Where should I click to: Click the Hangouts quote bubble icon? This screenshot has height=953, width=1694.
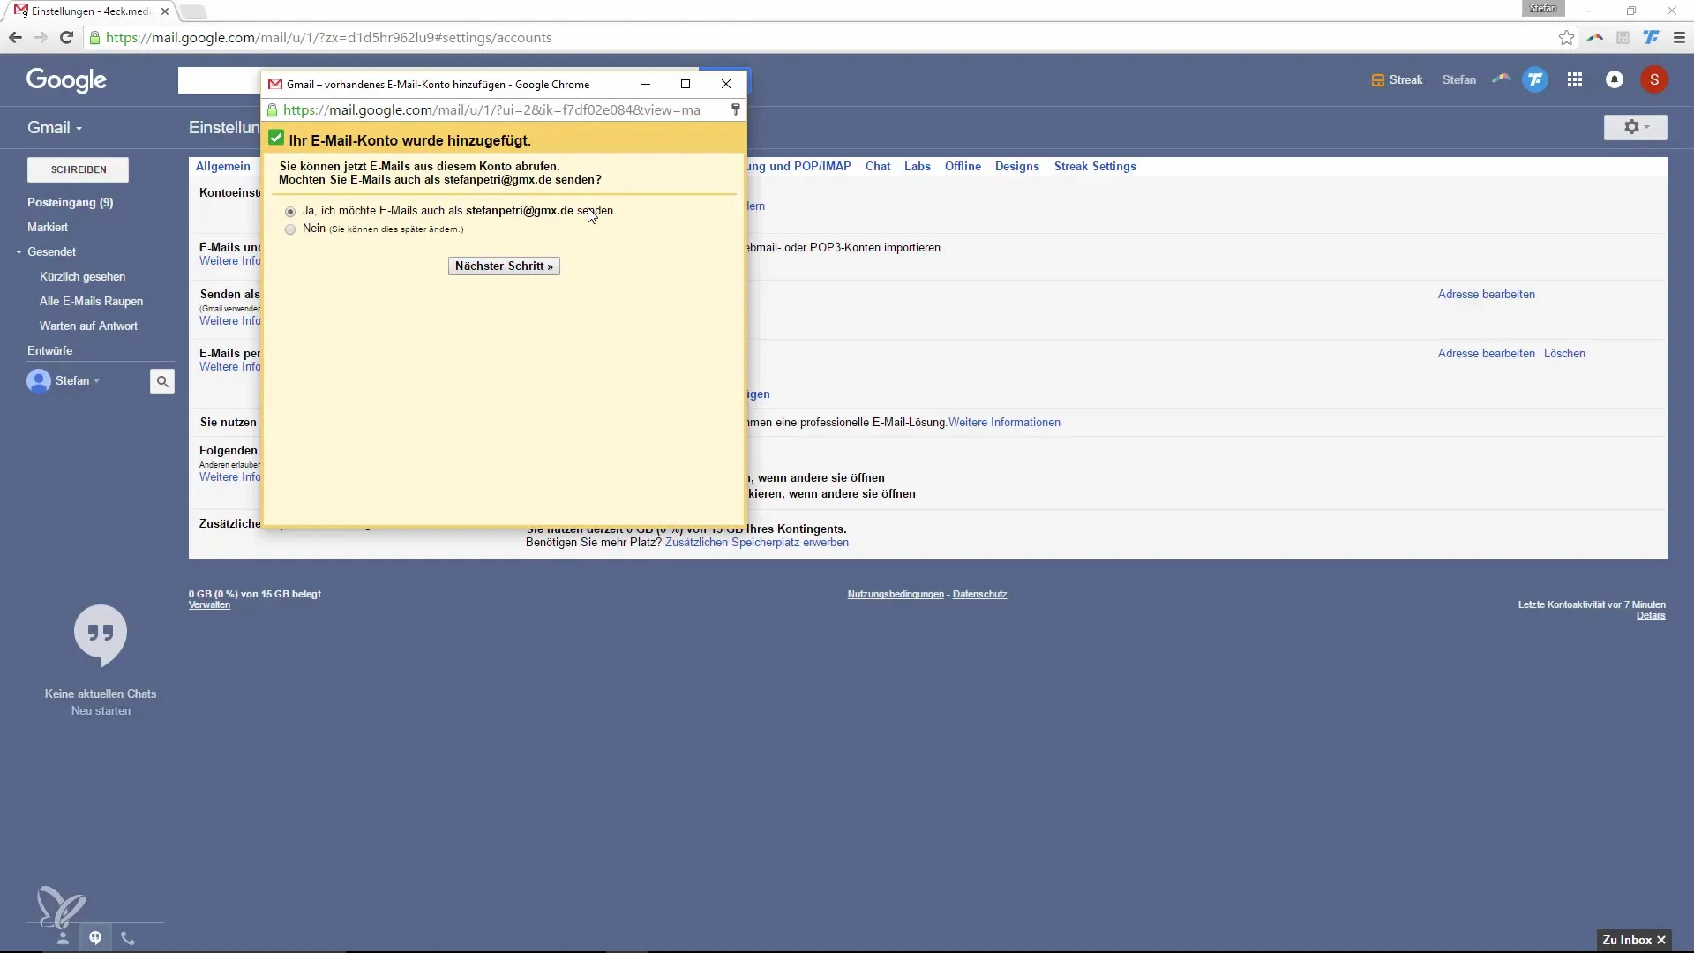point(101,634)
